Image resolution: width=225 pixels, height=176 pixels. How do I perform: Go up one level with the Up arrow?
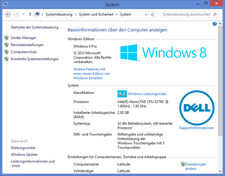click(30, 14)
